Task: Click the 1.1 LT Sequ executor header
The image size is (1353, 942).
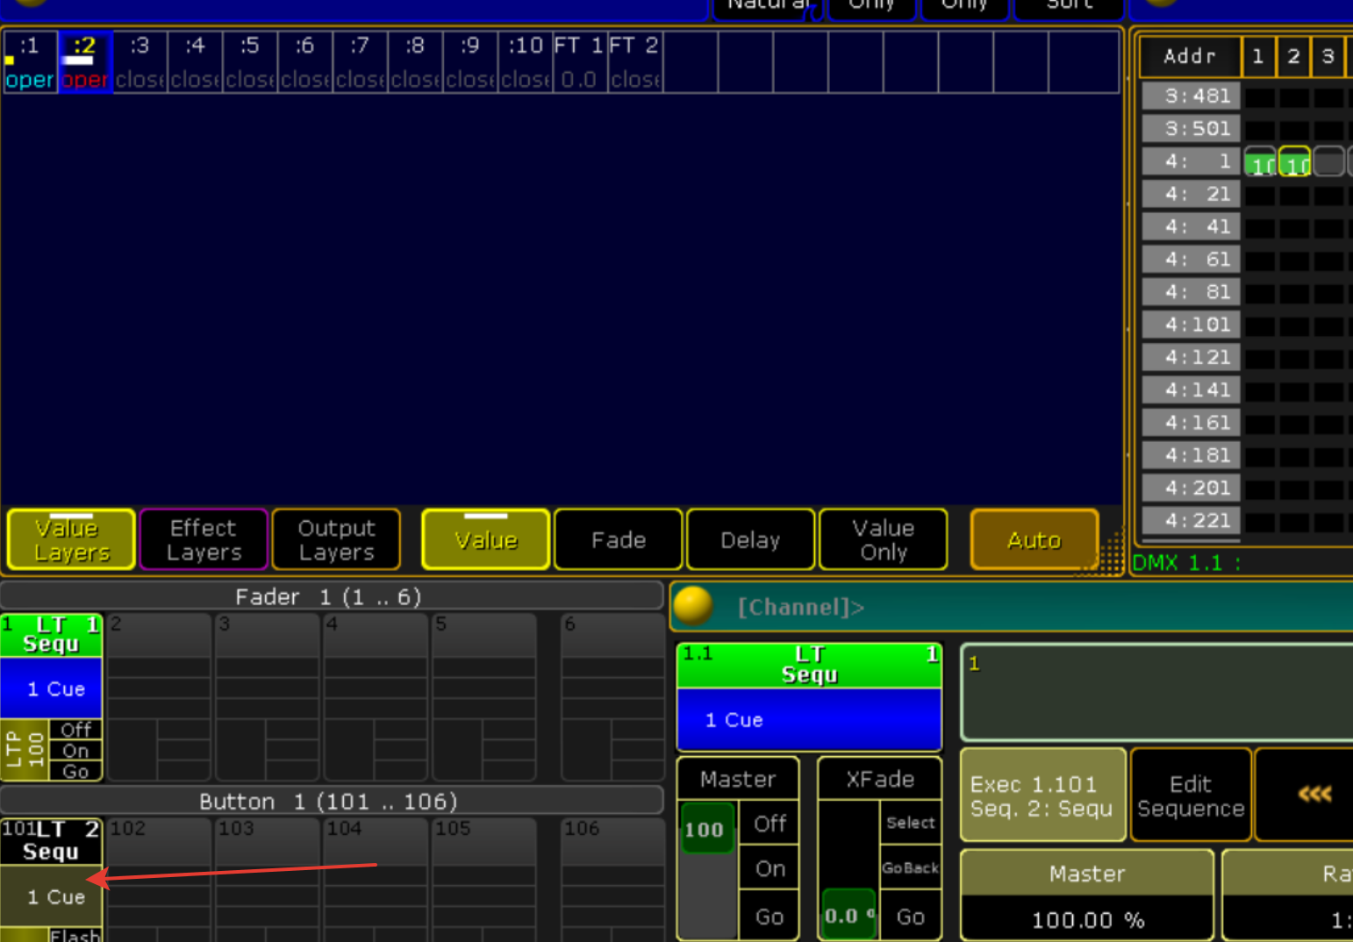Action: pos(810,665)
